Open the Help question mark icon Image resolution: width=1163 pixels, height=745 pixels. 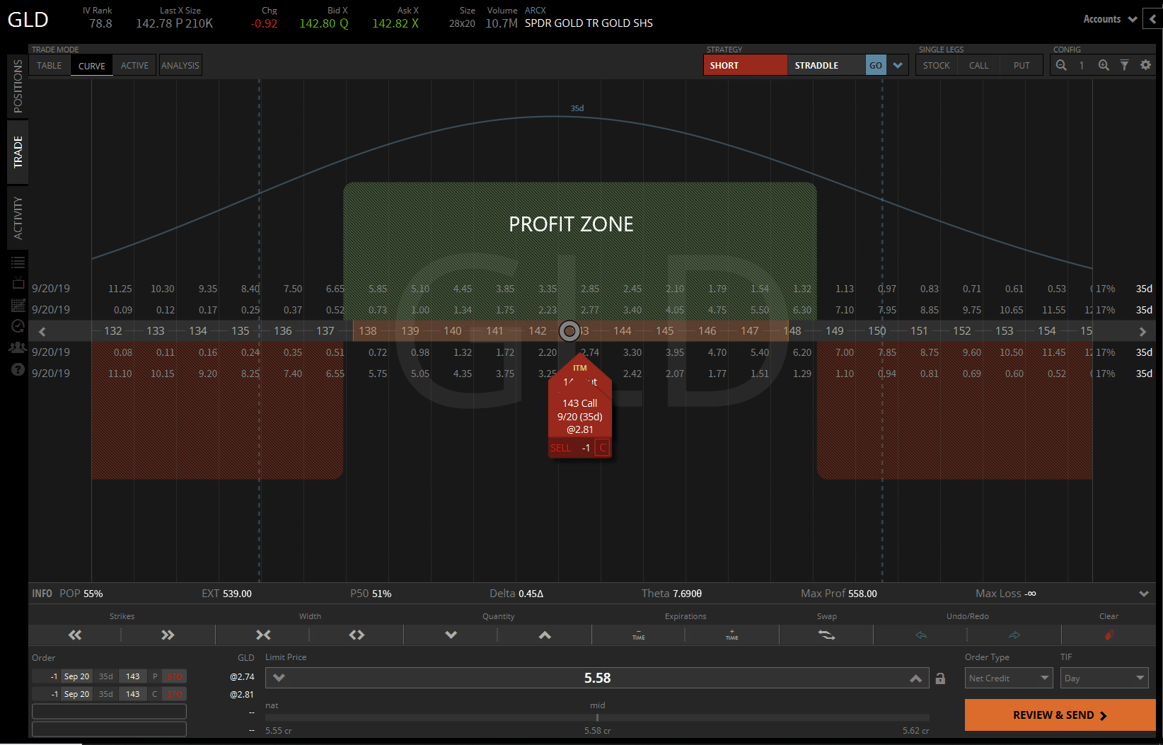pyautogui.click(x=18, y=369)
